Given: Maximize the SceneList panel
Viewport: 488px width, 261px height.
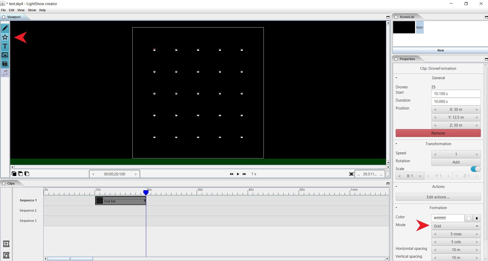Looking at the screenshot, I should 486,17.
